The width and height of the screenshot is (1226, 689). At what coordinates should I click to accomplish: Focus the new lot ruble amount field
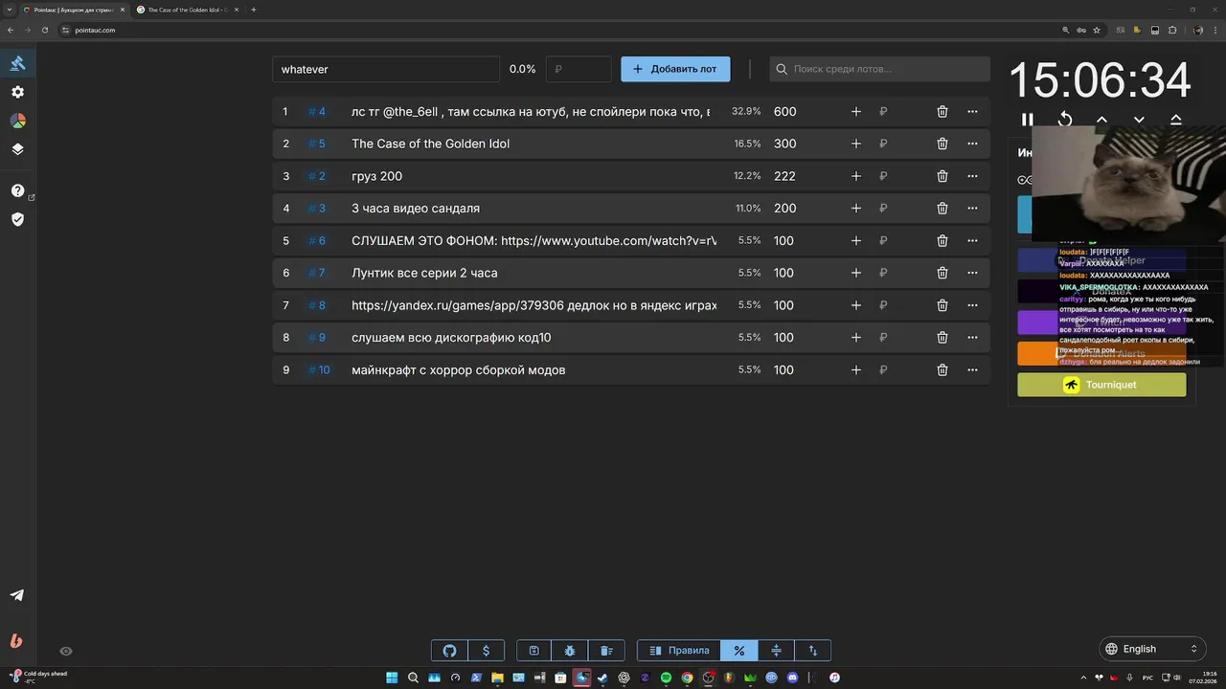pos(579,69)
